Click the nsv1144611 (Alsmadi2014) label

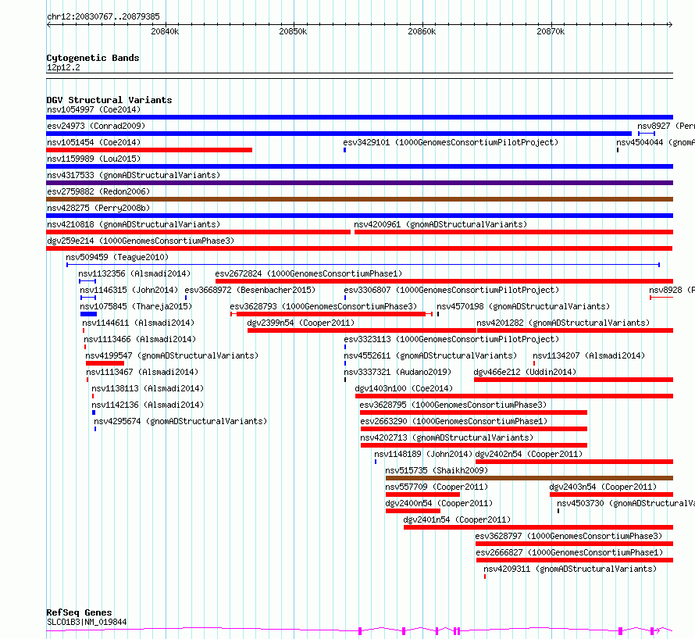click(138, 323)
